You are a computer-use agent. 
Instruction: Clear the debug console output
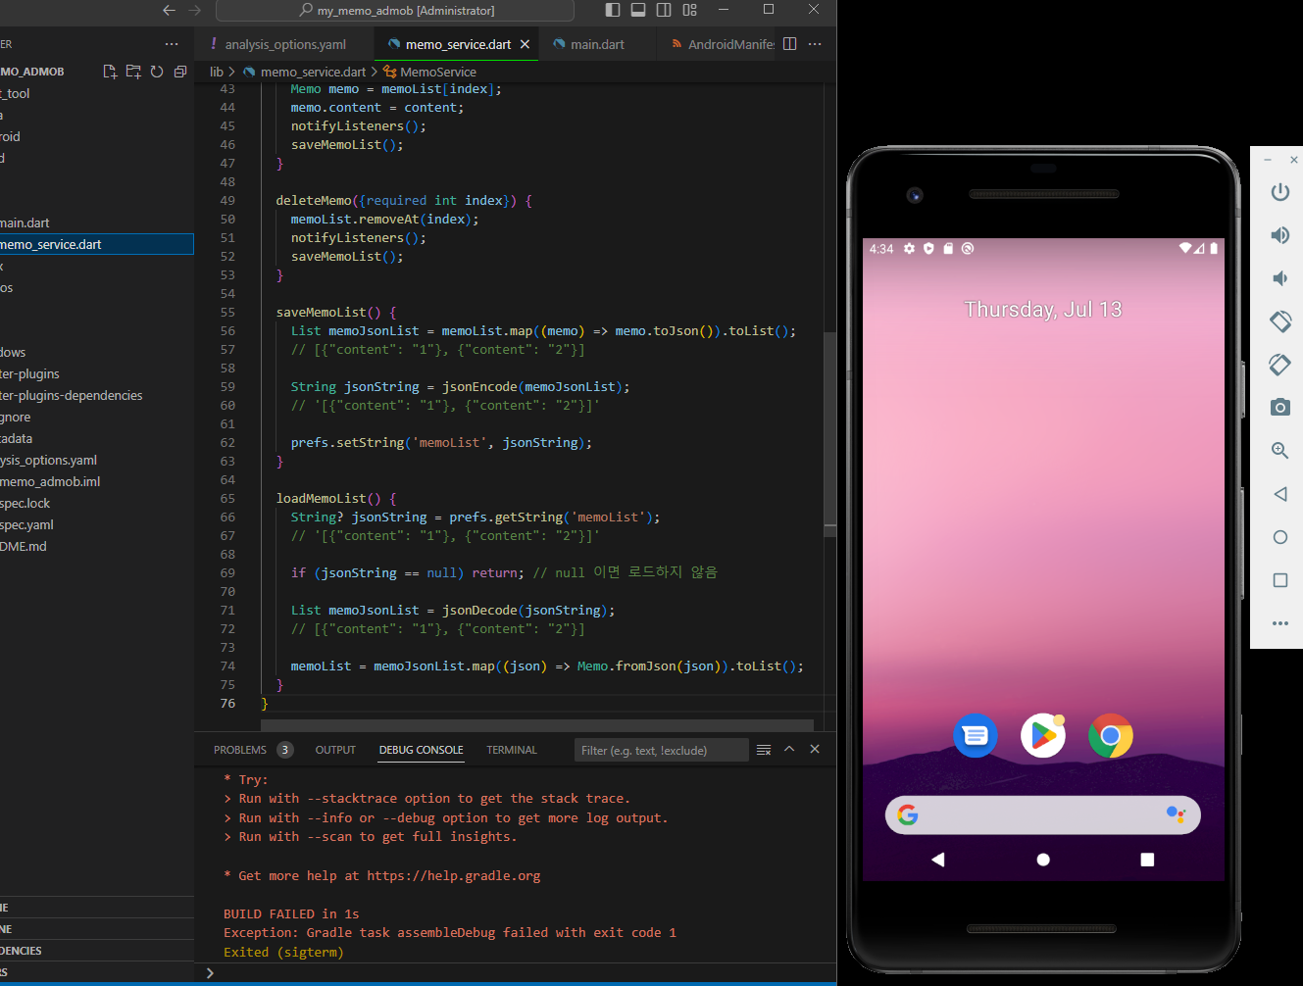tap(764, 750)
